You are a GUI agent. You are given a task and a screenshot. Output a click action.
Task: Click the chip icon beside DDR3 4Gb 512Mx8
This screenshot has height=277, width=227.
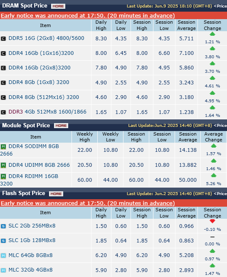[3, 112]
